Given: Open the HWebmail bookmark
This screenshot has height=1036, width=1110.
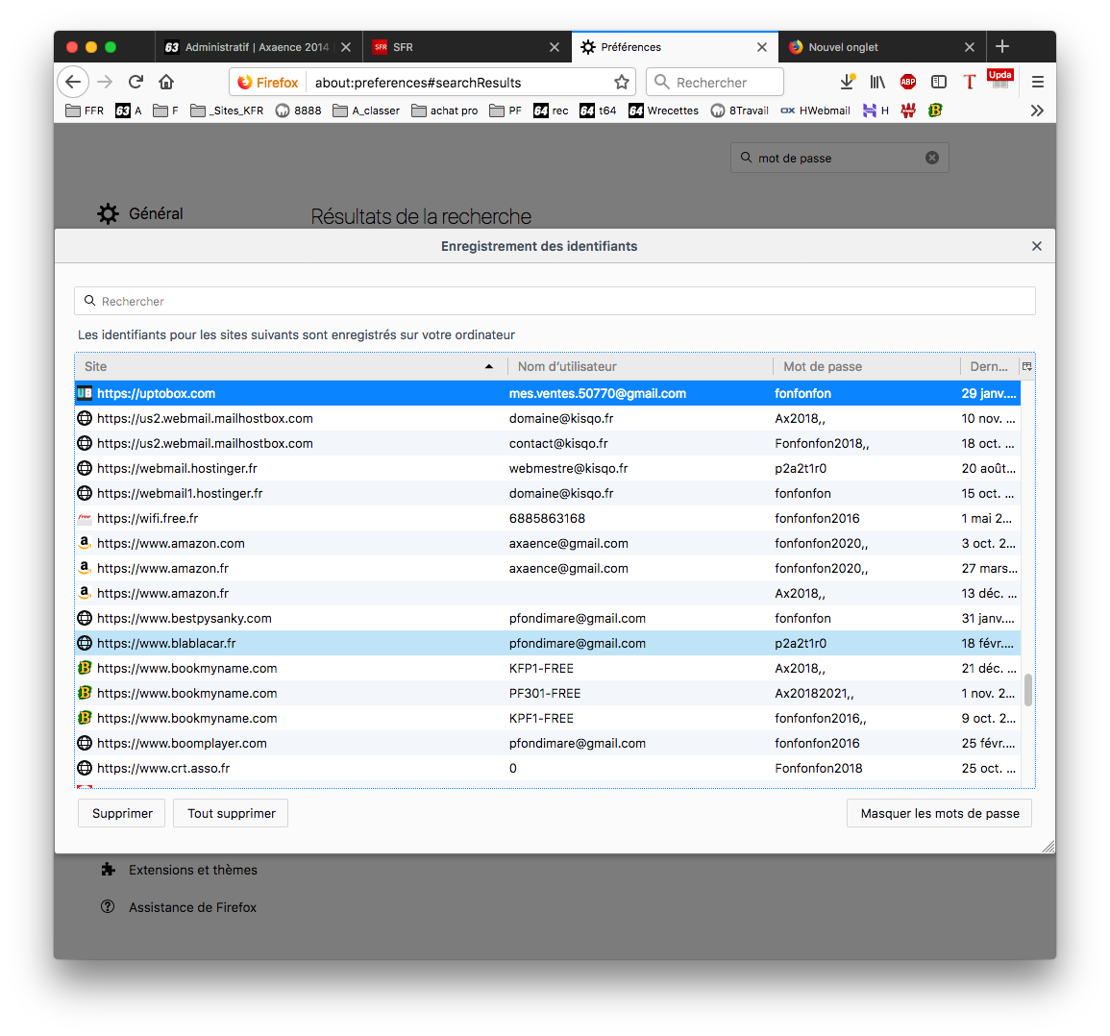Looking at the screenshot, I should point(816,111).
